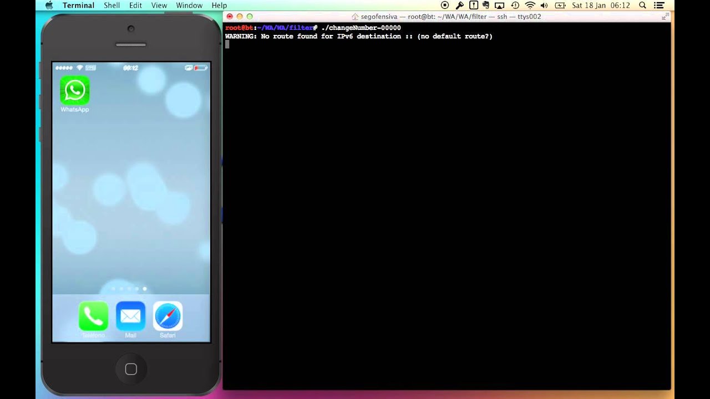The height and width of the screenshot is (399, 710).
Task: Open the Shell menu
Action: [x=111, y=6]
